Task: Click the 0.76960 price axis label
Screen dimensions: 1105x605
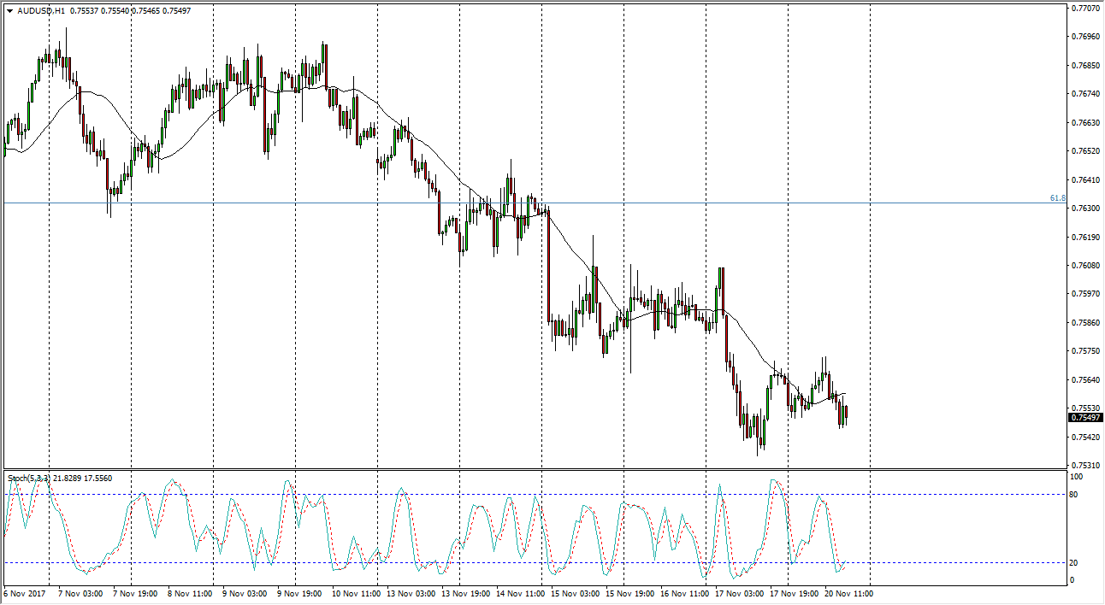Action: pos(1085,37)
